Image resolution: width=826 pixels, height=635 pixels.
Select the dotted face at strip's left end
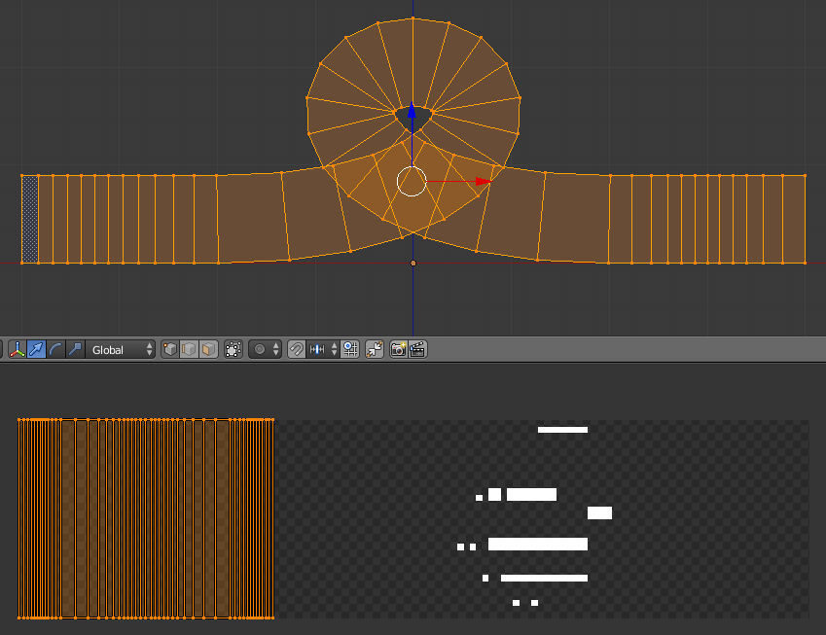coord(30,219)
